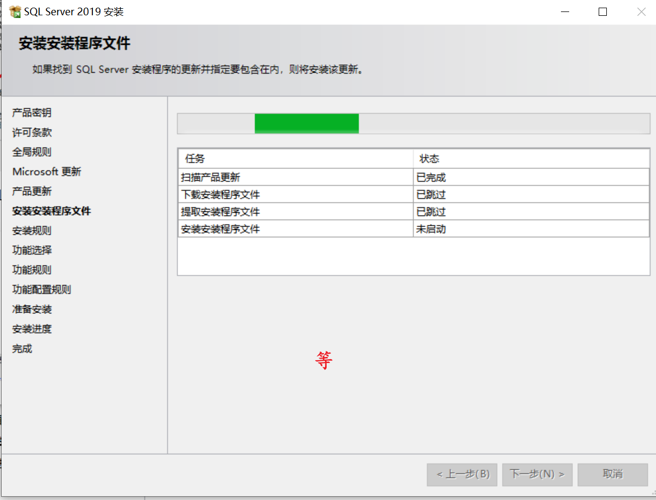Screen dimensions: 656x500
Task: Open 全局规则 step in left pane
Action: 32,152
